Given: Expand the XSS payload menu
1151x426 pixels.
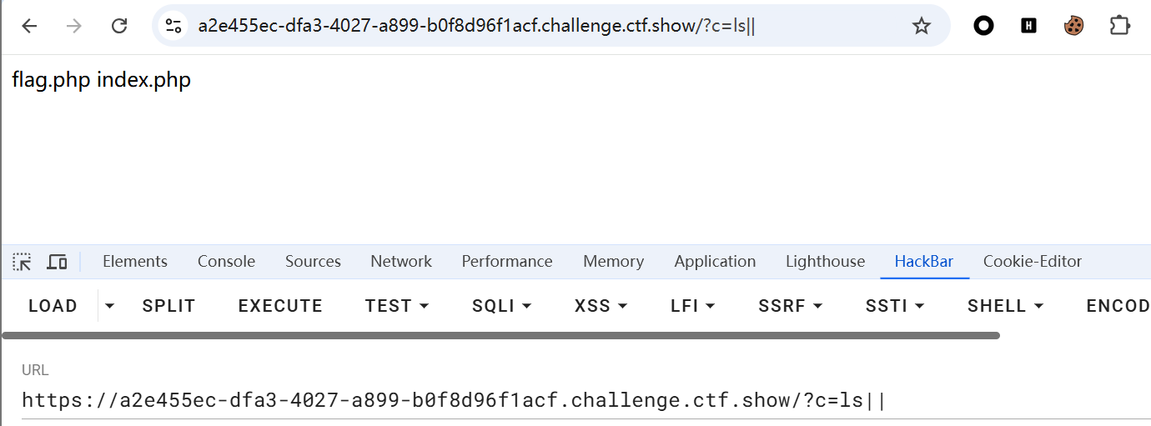Looking at the screenshot, I should 601,306.
